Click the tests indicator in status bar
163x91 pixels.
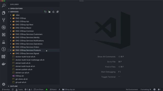tap(19, 89)
